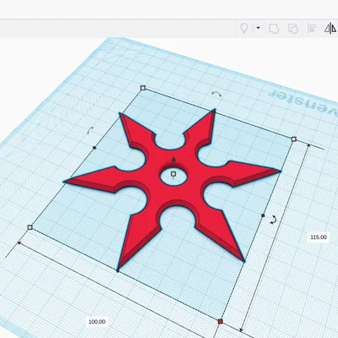
Task: Click the 115.00 dimension value
Action: pos(319,237)
